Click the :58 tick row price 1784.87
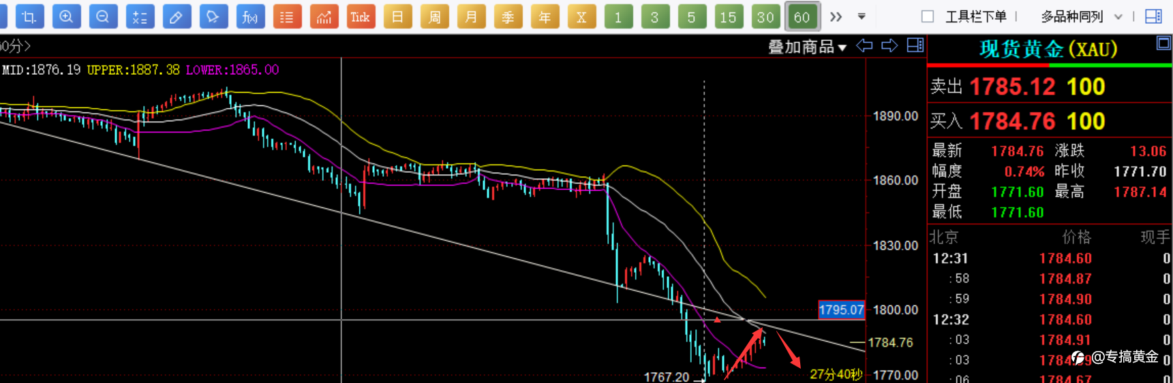 1065,279
